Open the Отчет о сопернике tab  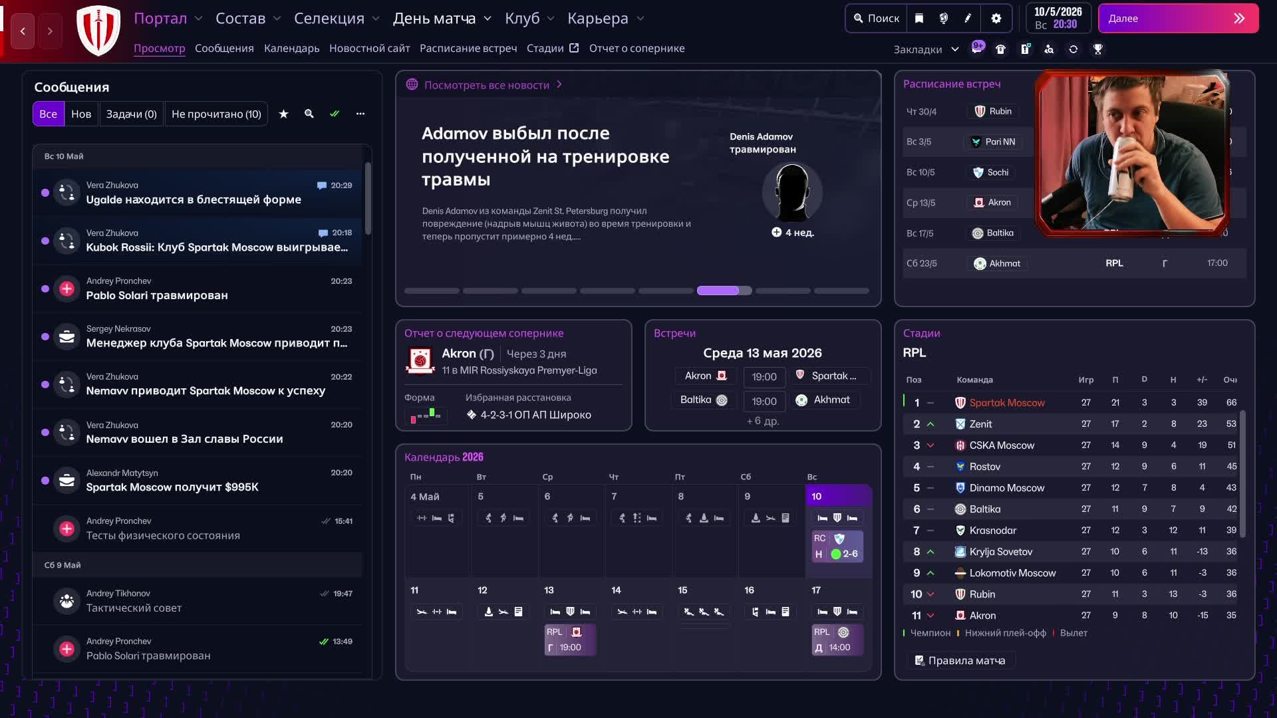click(637, 49)
